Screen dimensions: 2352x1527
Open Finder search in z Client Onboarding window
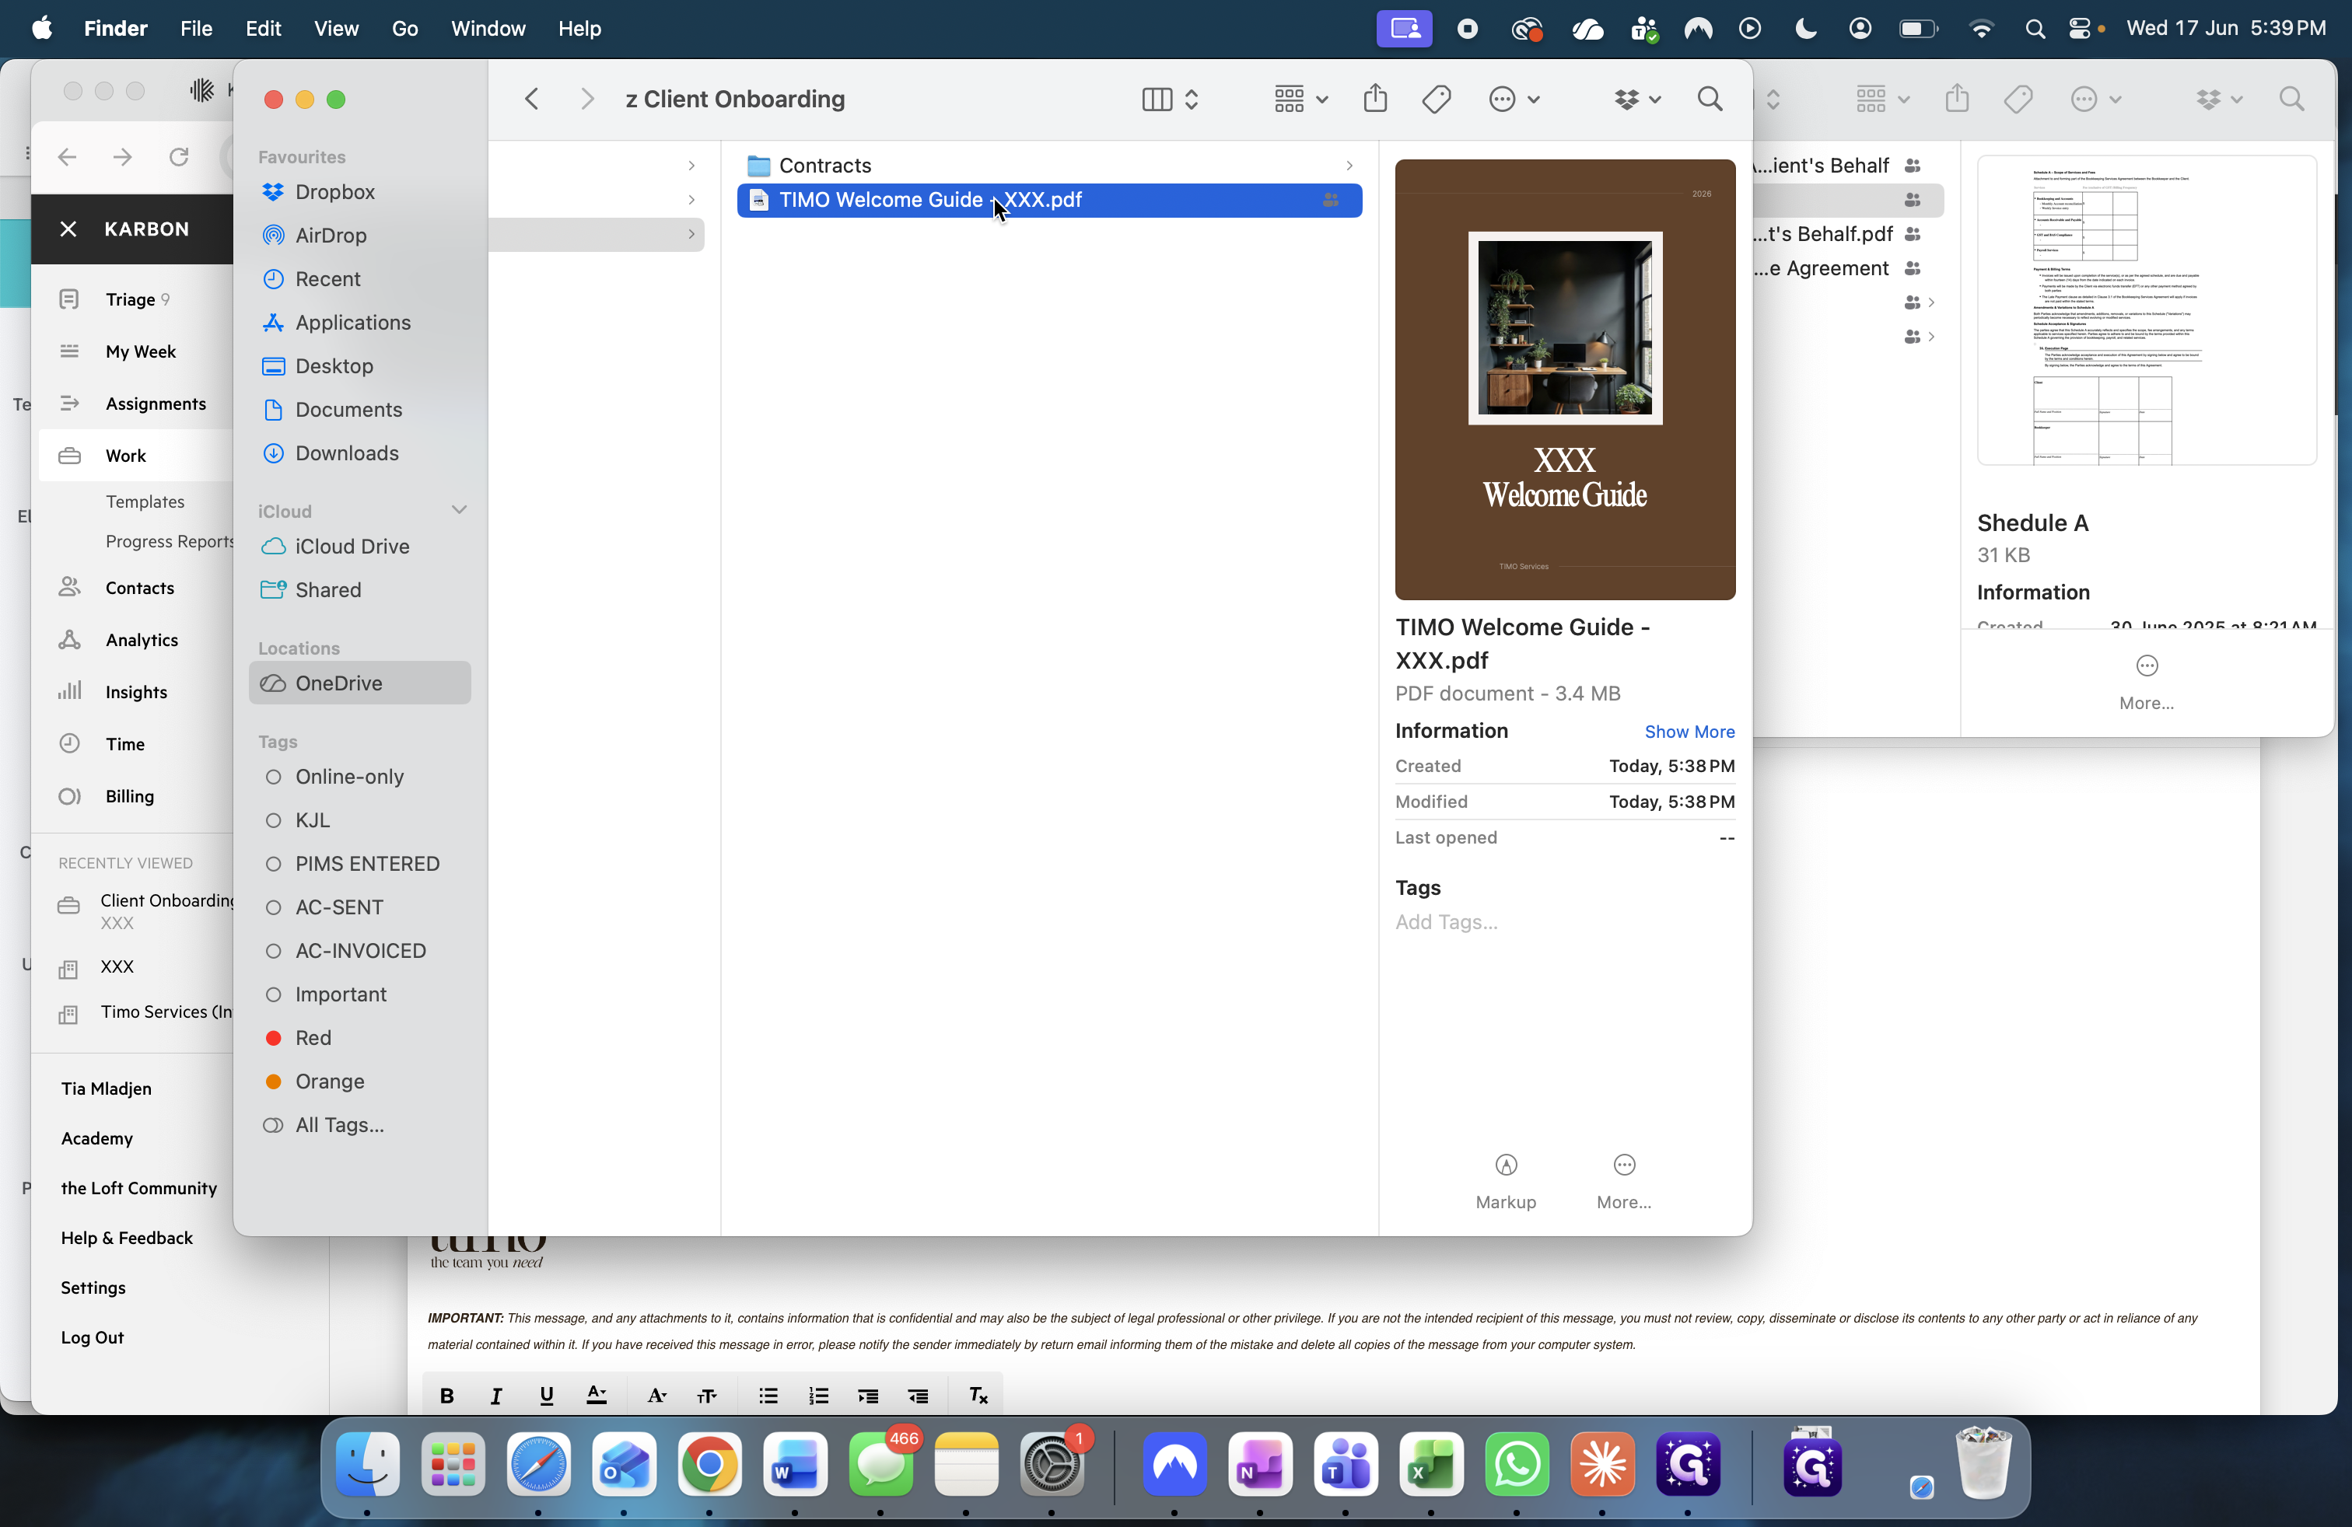[x=1710, y=99]
